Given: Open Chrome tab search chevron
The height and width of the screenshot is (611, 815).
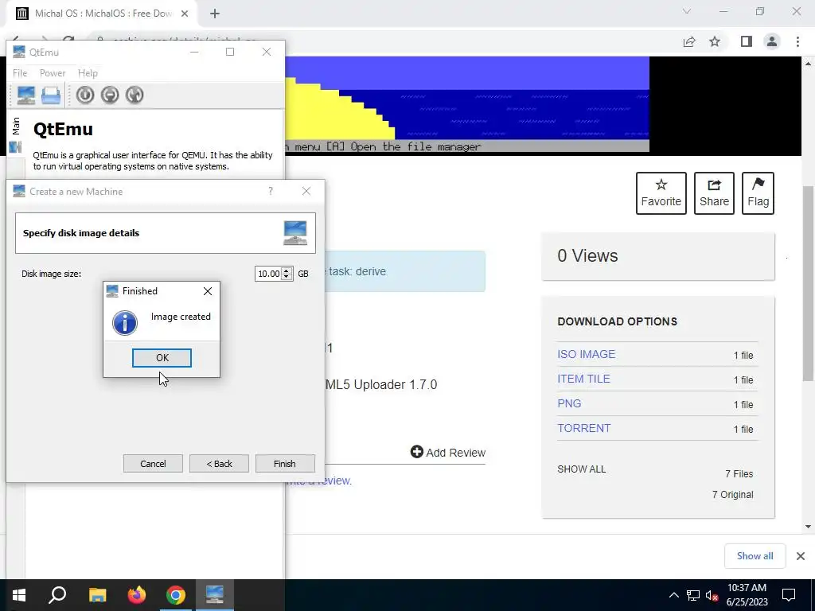Looking at the screenshot, I should pyautogui.click(x=687, y=11).
